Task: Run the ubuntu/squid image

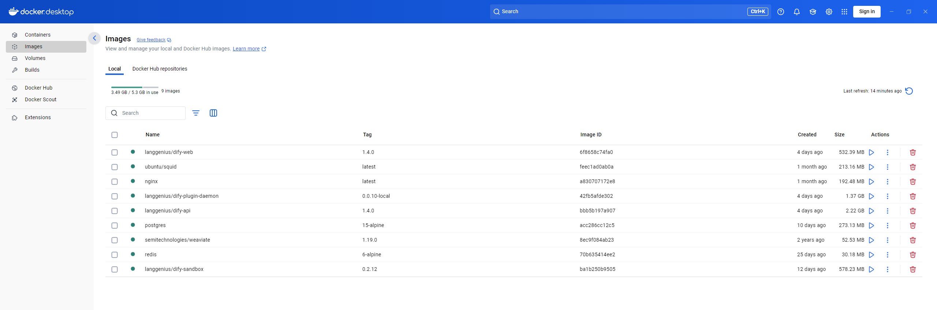Action: pos(871,167)
